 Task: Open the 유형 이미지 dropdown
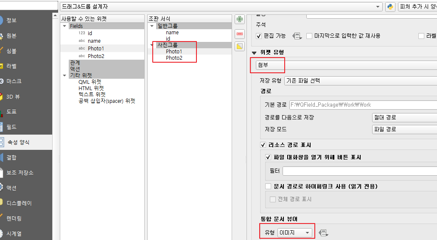click(x=294, y=232)
